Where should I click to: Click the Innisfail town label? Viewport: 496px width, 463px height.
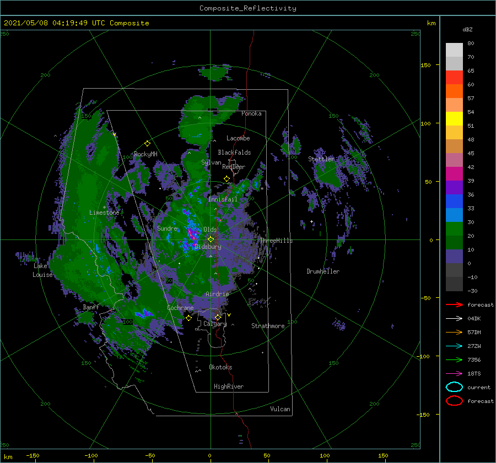[223, 199]
